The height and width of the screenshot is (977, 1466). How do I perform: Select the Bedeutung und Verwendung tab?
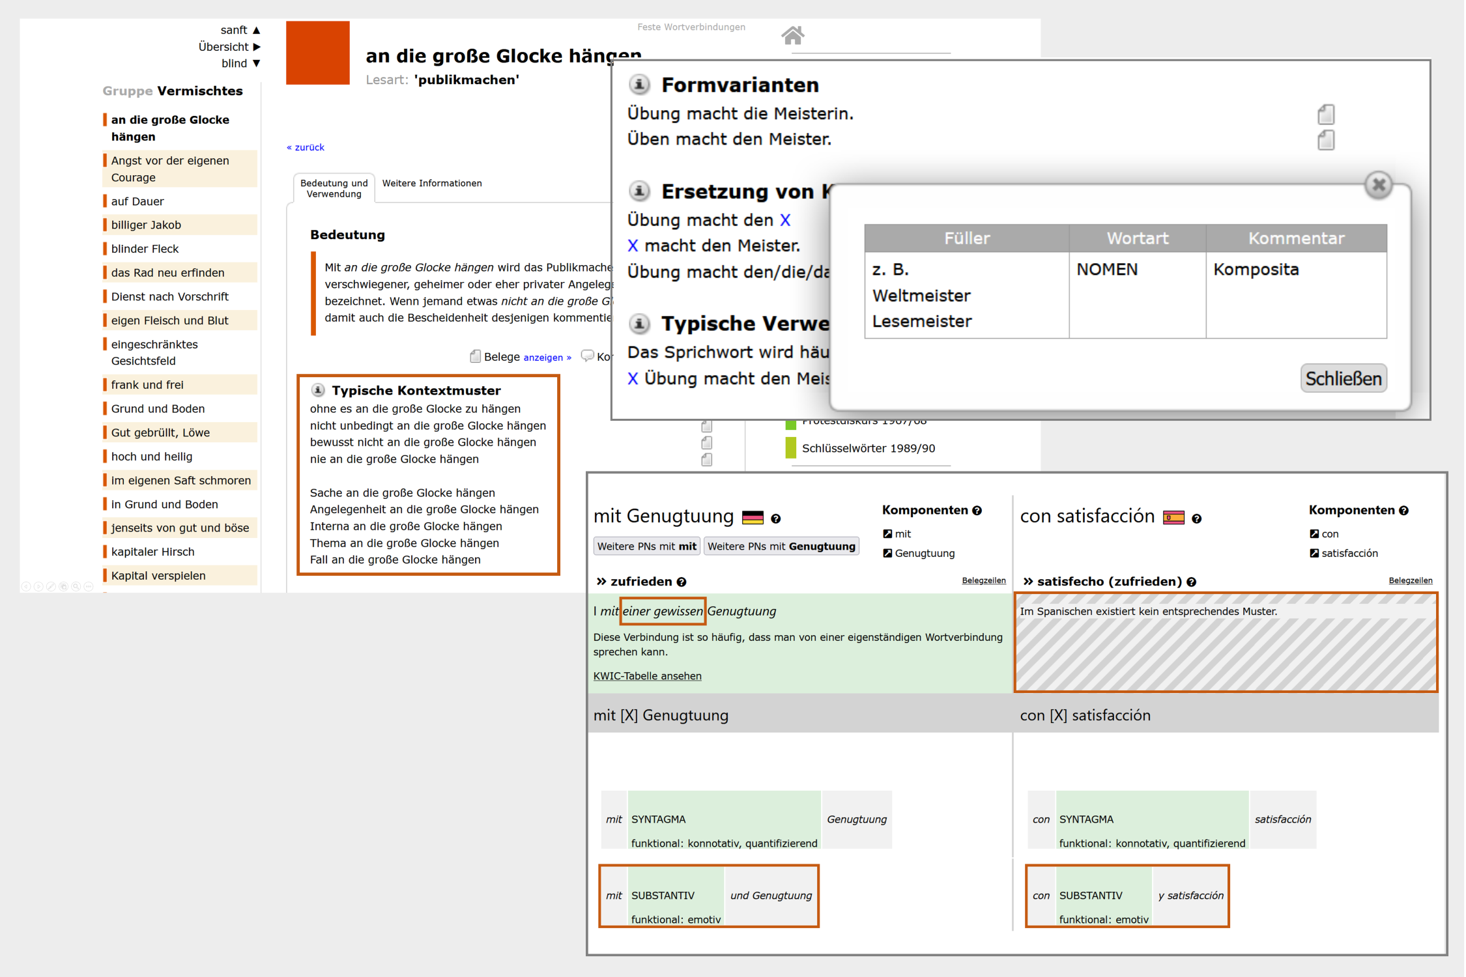(x=334, y=188)
